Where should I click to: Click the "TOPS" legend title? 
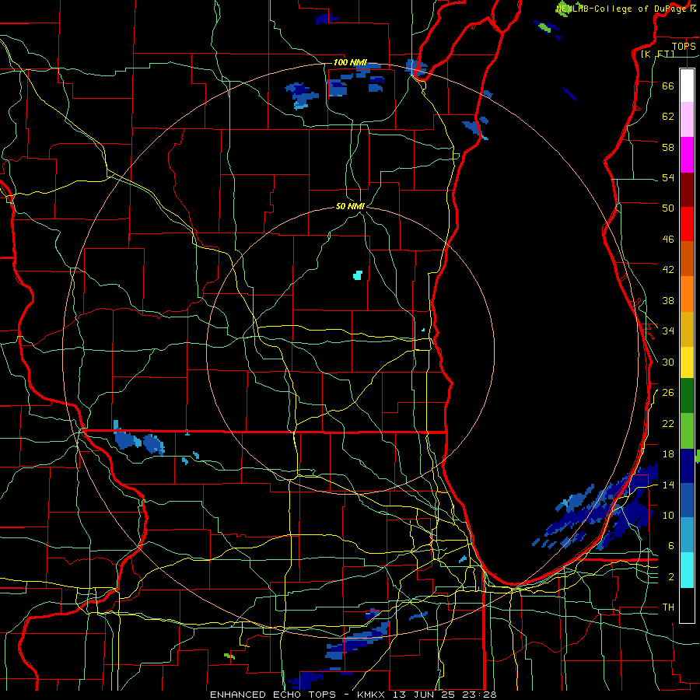point(684,46)
